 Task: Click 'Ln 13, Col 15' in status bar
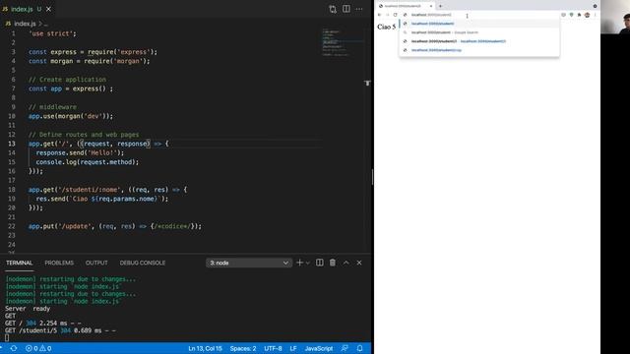[x=205, y=348]
